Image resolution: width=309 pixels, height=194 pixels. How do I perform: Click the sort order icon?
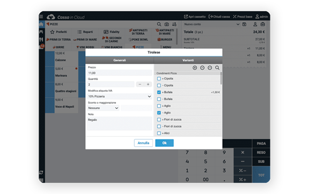point(174,24)
